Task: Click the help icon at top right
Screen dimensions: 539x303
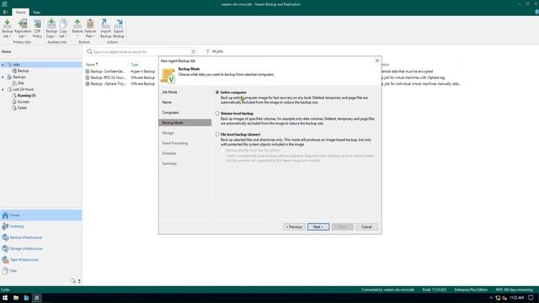Action: [x=536, y=12]
